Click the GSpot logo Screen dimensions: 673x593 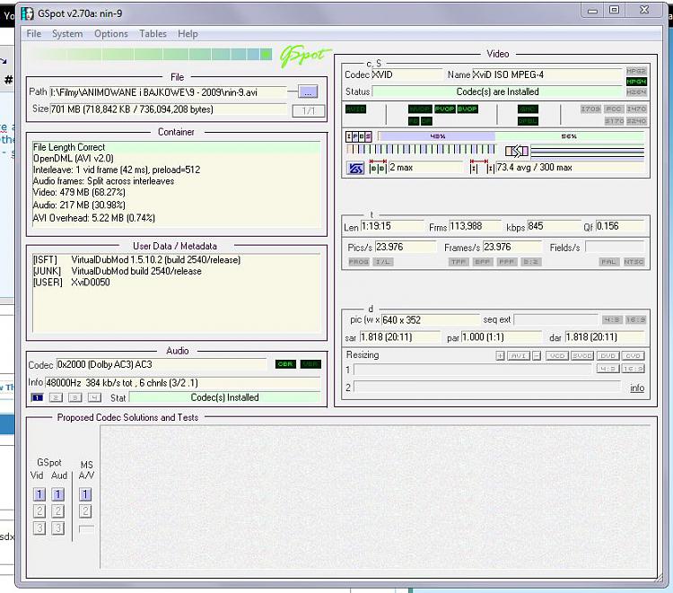tap(305, 56)
